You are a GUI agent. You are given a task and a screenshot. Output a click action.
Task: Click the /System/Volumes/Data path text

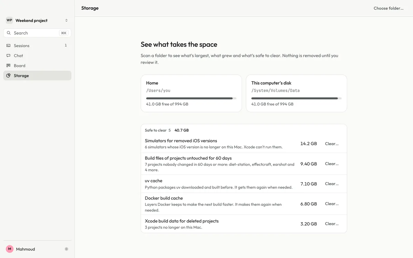pos(276,90)
